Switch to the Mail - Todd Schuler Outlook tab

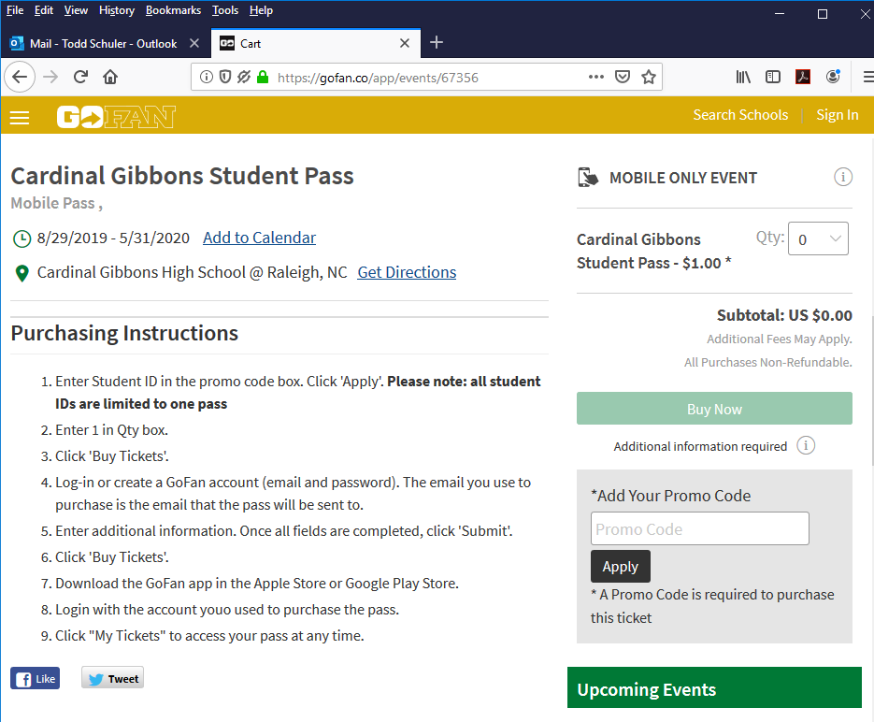(106, 43)
